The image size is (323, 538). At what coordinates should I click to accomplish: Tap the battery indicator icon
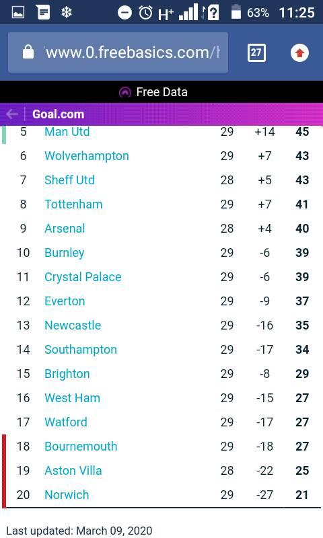236,11
